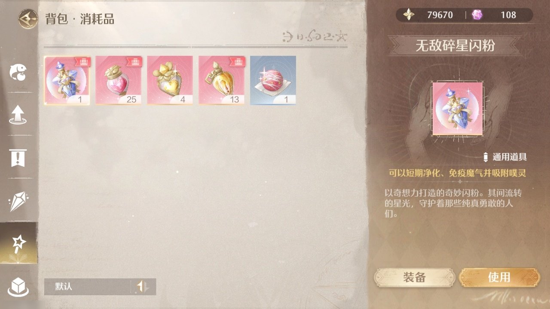
Task: Tap the gold star currency icon
Action: point(409,15)
